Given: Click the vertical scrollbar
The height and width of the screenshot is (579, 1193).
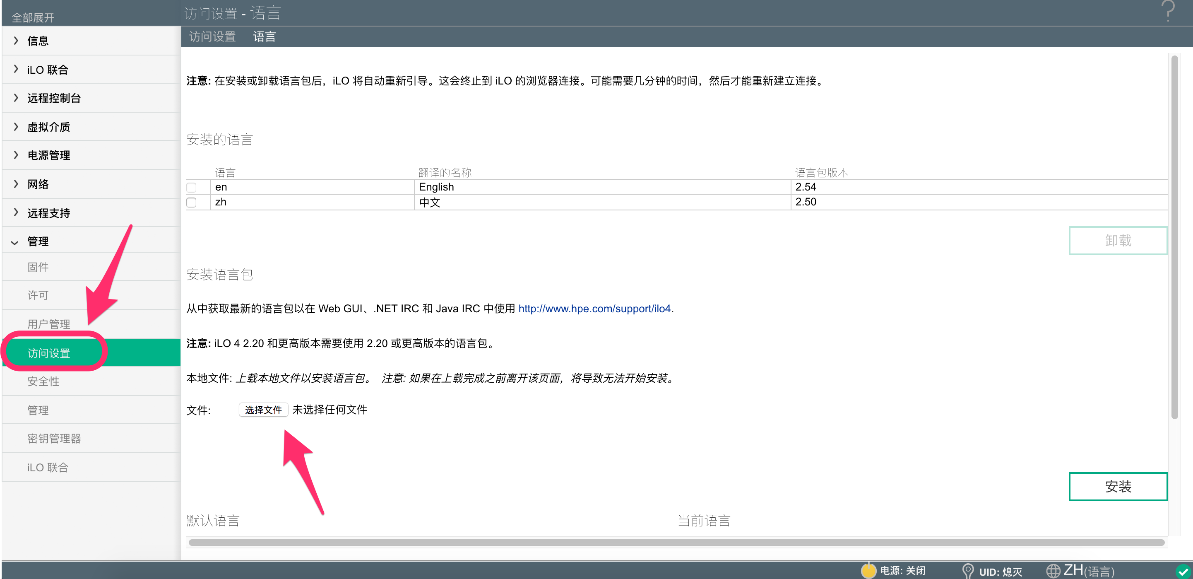Looking at the screenshot, I should point(1174,237).
